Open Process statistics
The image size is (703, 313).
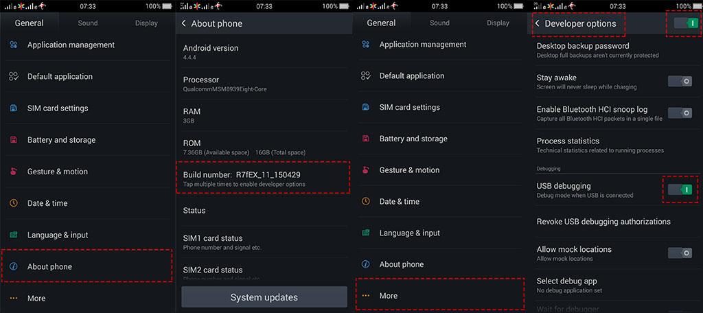click(615, 145)
